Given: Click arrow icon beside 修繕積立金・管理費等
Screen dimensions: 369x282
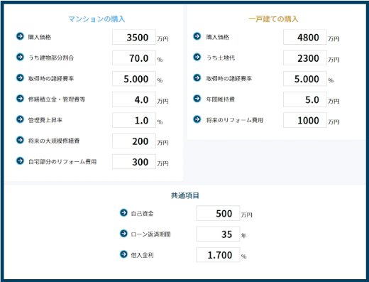Looking at the screenshot, I should pyautogui.click(x=20, y=99).
